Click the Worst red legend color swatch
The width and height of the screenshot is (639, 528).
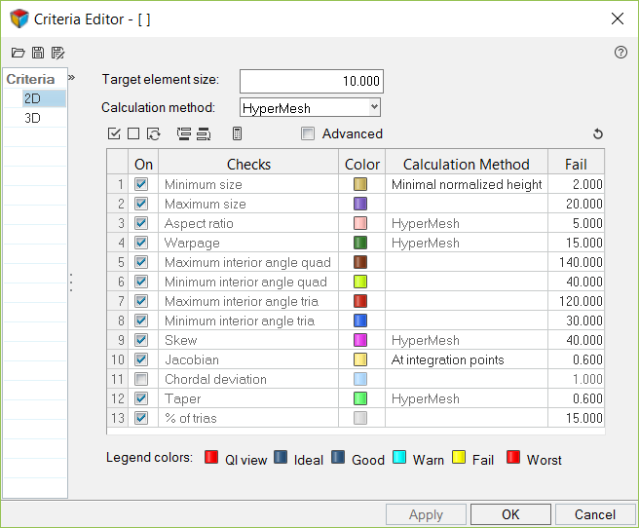[x=513, y=457]
